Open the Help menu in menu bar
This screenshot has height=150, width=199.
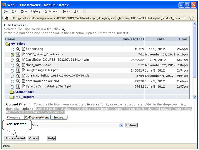(76, 11)
